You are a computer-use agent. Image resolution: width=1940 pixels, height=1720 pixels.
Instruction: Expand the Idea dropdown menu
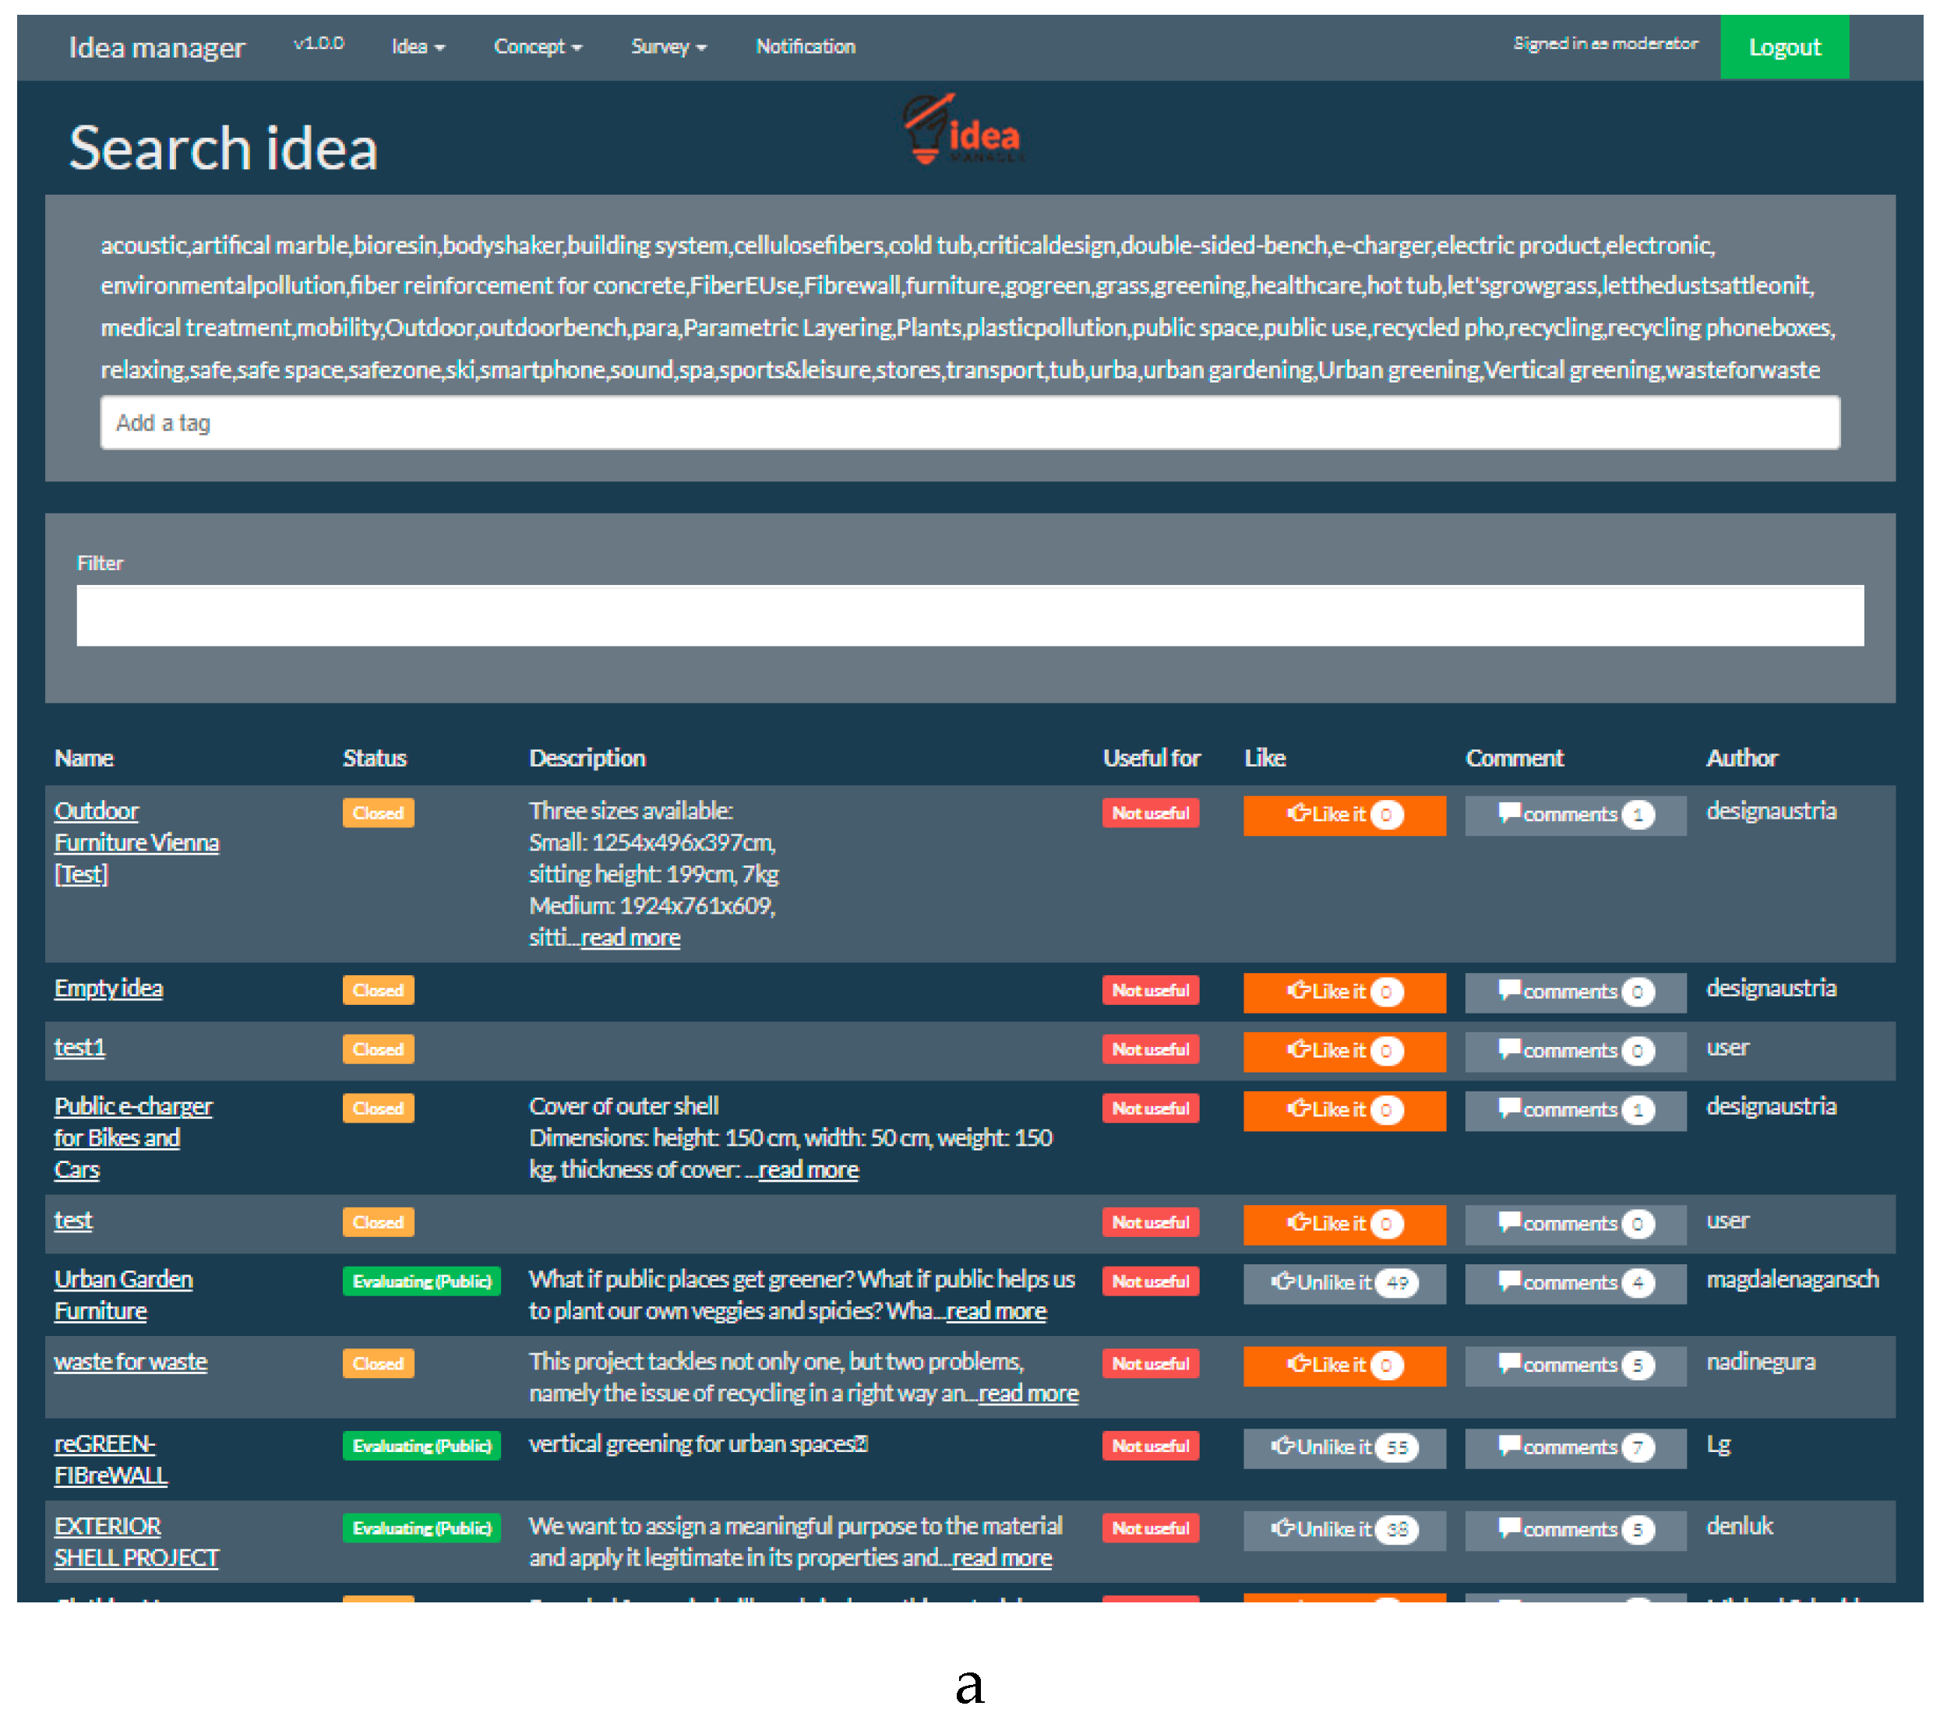point(418,47)
